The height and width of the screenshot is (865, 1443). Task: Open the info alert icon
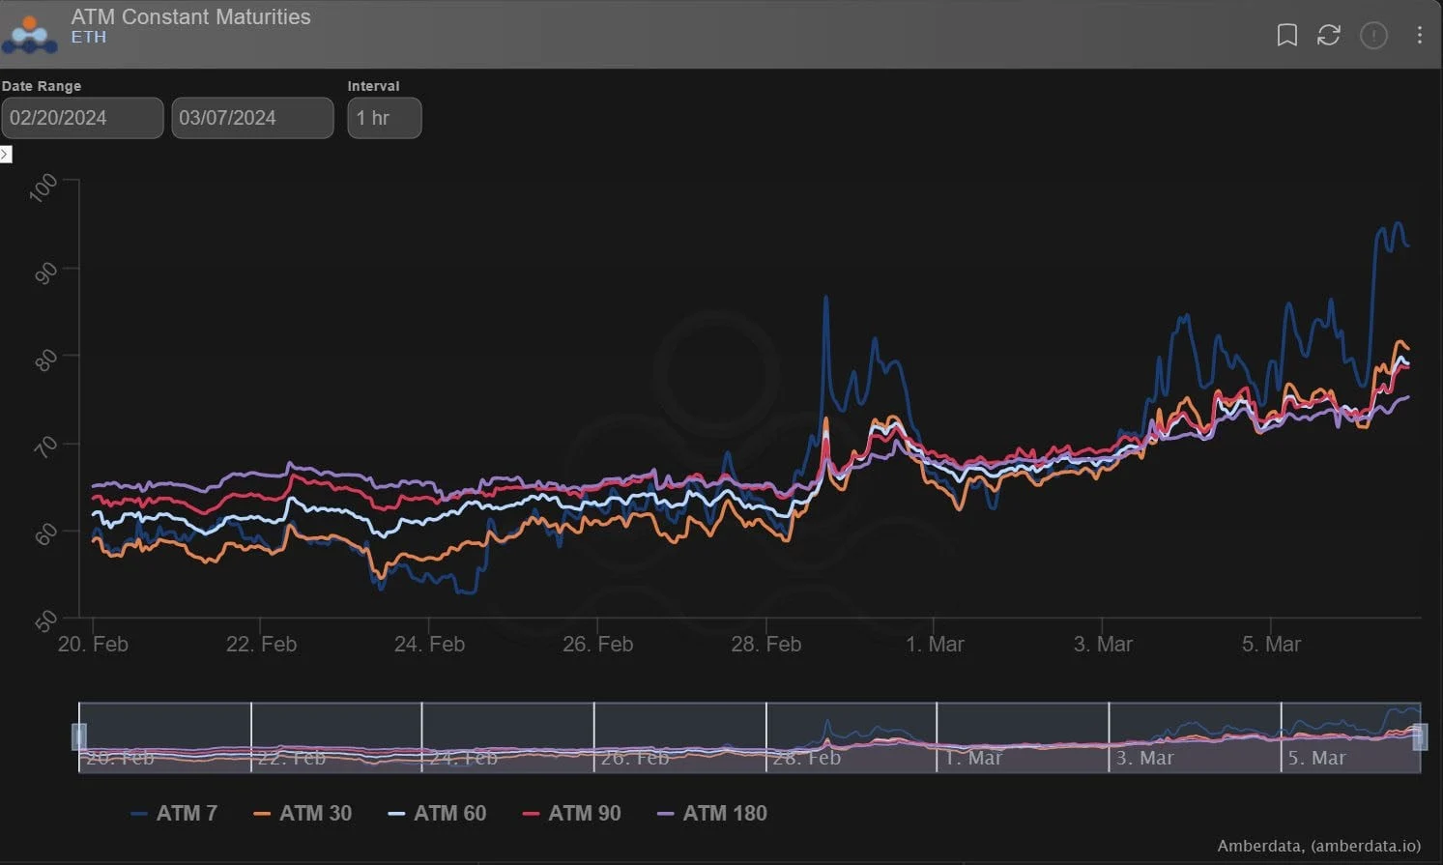coord(1373,36)
